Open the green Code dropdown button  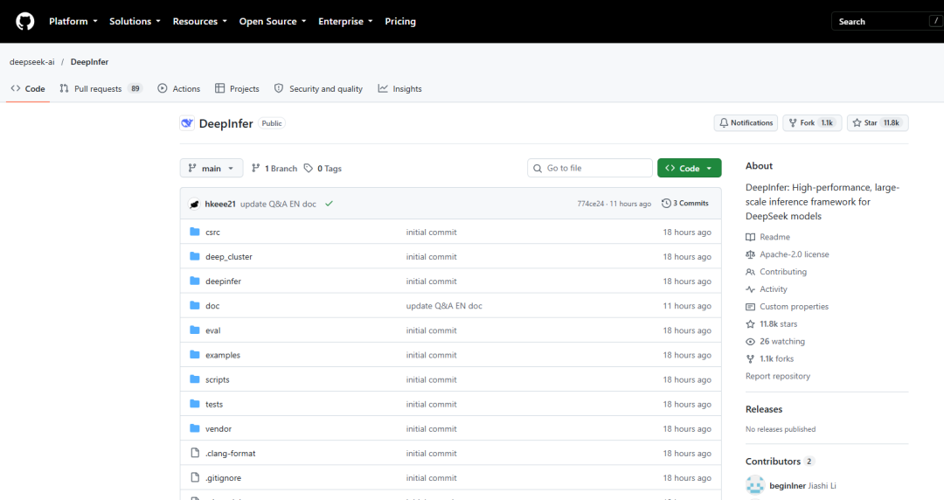(x=690, y=168)
